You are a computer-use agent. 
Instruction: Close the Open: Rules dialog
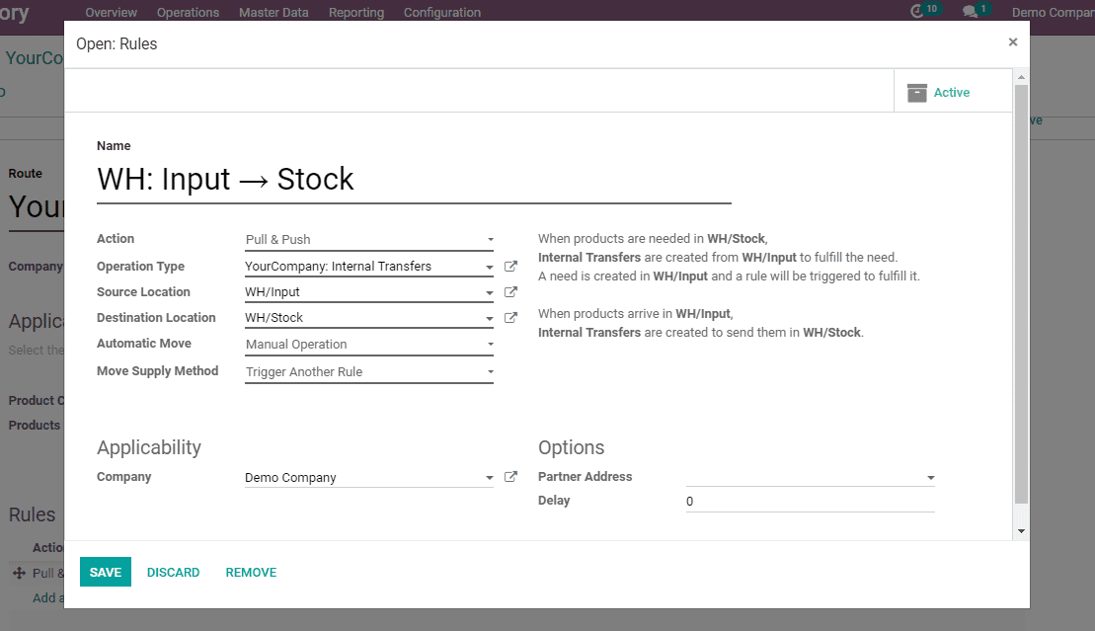pyautogui.click(x=1013, y=41)
